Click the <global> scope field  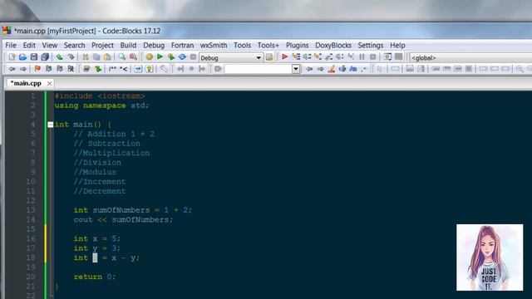point(471,57)
